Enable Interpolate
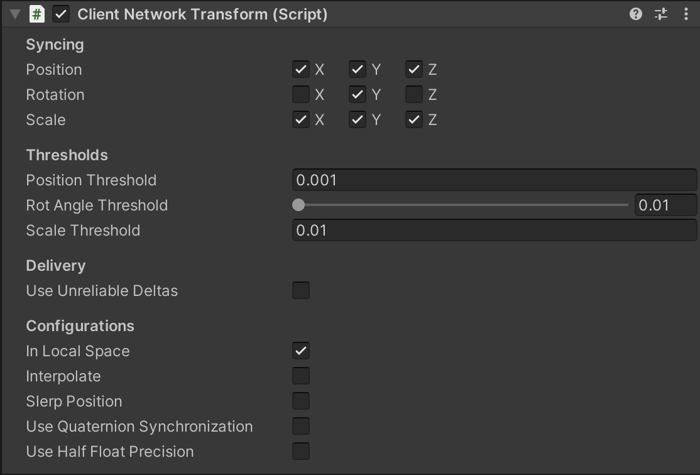This screenshot has width=700, height=475. [300, 376]
